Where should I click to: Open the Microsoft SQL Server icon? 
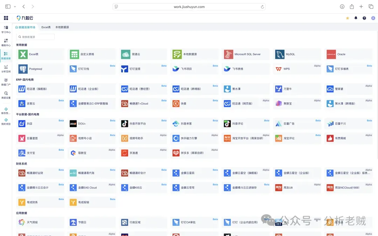click(x=228, y=54)
